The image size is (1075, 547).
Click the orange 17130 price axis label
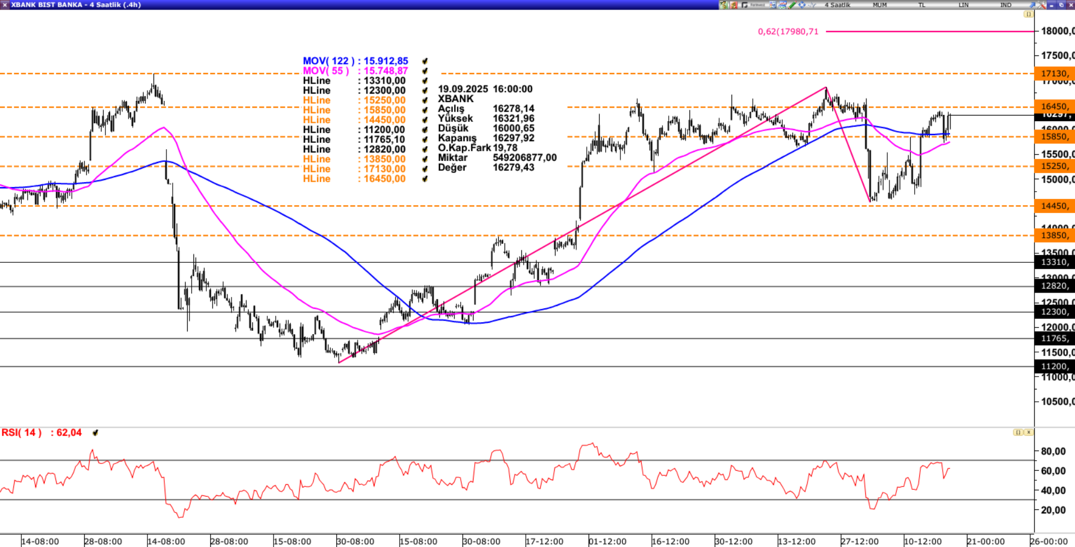tap(1054, 73)
